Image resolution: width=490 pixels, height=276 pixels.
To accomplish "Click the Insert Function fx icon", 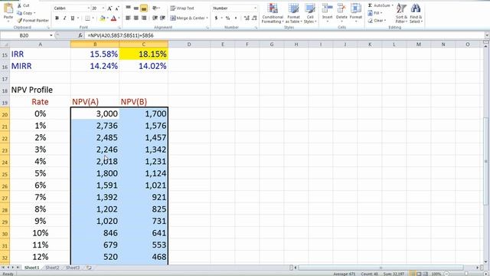I will [80, 35].
